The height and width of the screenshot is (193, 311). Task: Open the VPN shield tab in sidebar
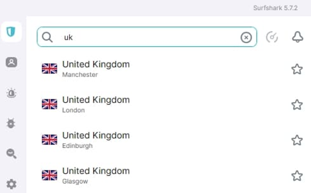coord(11,32)
